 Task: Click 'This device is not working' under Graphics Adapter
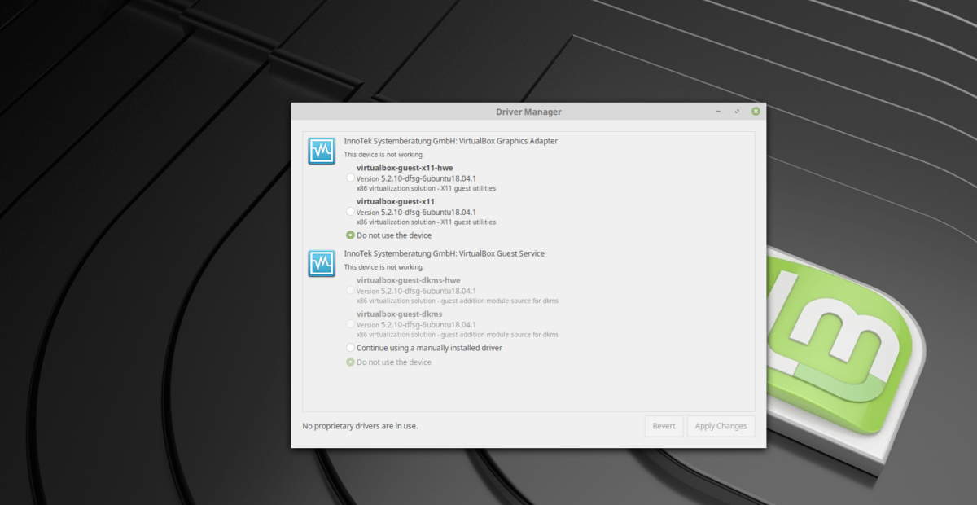click(383, 154)
